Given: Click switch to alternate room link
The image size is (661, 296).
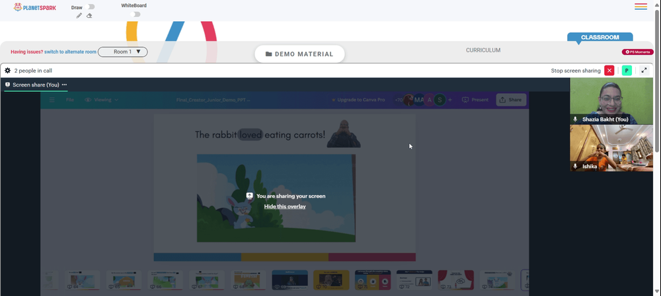Looking at the screenshot, I should 71,52.
